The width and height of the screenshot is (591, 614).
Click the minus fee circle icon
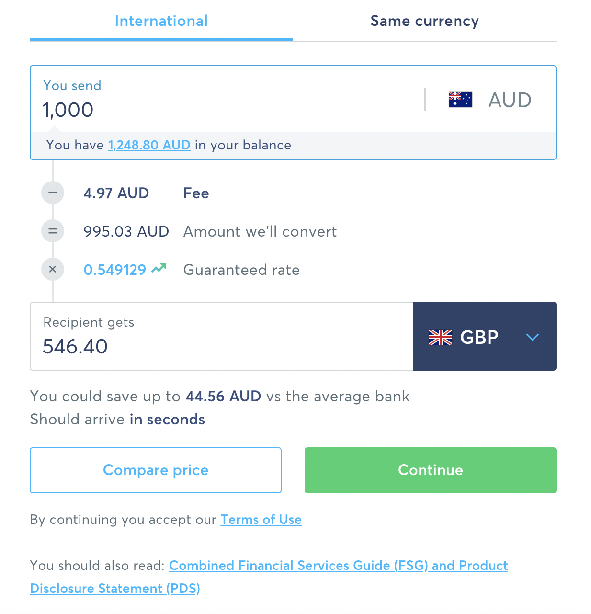[53, 193]
